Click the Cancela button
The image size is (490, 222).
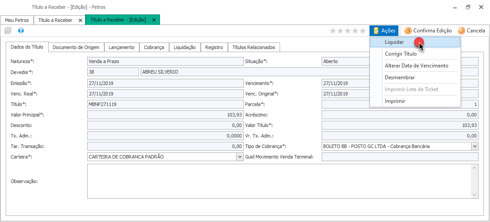pyautogui.click(x=472, y=31)
